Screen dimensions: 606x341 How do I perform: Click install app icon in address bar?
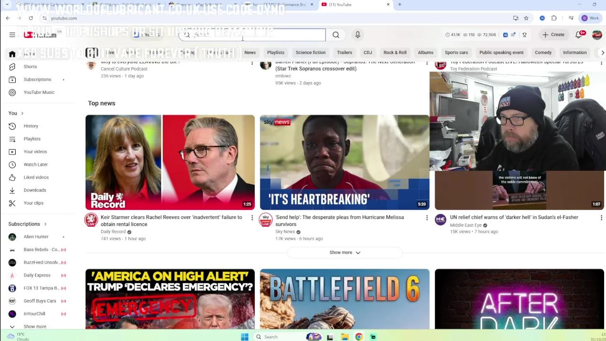516,18
